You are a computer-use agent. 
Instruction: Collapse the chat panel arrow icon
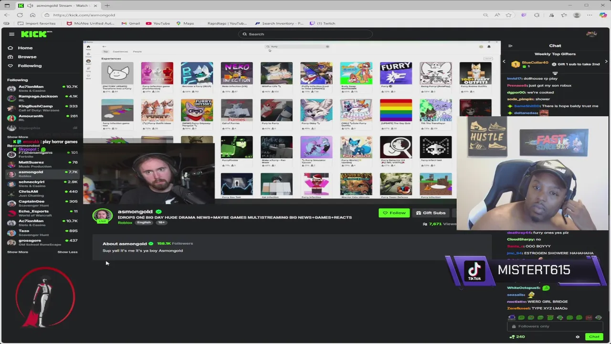510,46
